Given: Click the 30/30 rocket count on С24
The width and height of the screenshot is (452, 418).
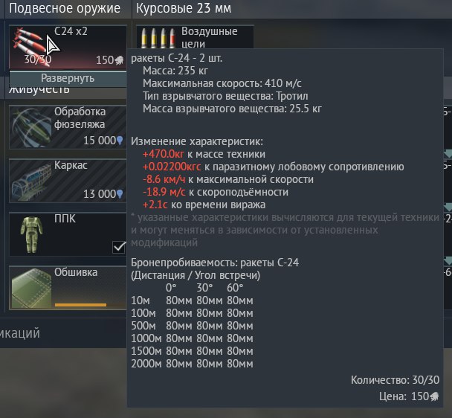Looking at the screenshot, I should pyautogui.click(x=38, y=60).
